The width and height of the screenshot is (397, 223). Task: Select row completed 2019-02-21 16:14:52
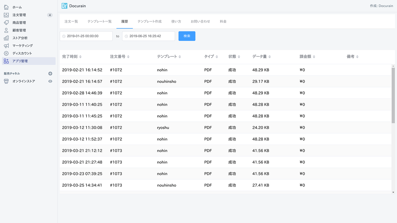tap(225, 70)
